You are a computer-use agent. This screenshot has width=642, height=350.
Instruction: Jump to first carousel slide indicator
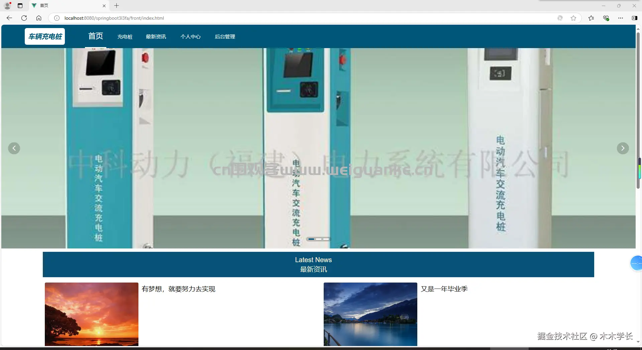point(311,239)
